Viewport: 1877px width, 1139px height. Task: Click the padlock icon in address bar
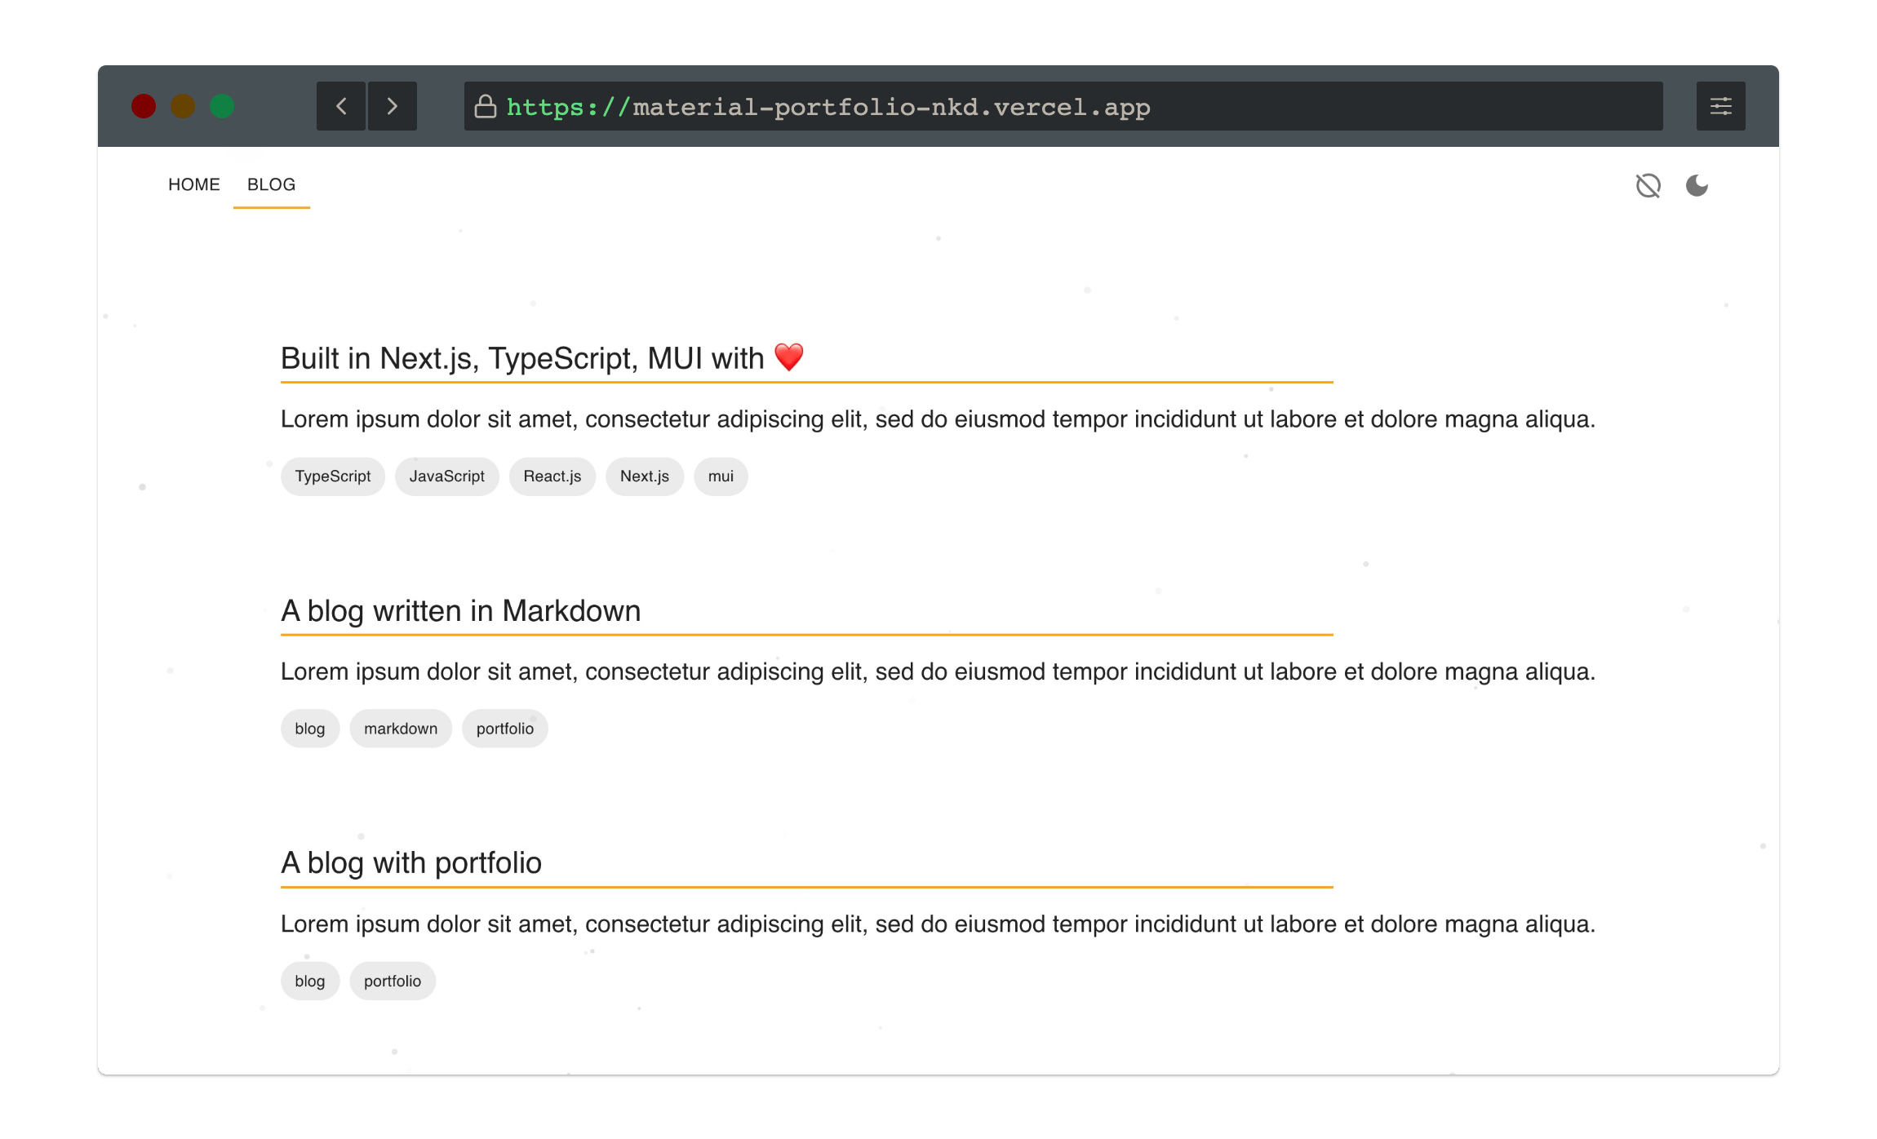pyautogui.click(x=486, y=107)
